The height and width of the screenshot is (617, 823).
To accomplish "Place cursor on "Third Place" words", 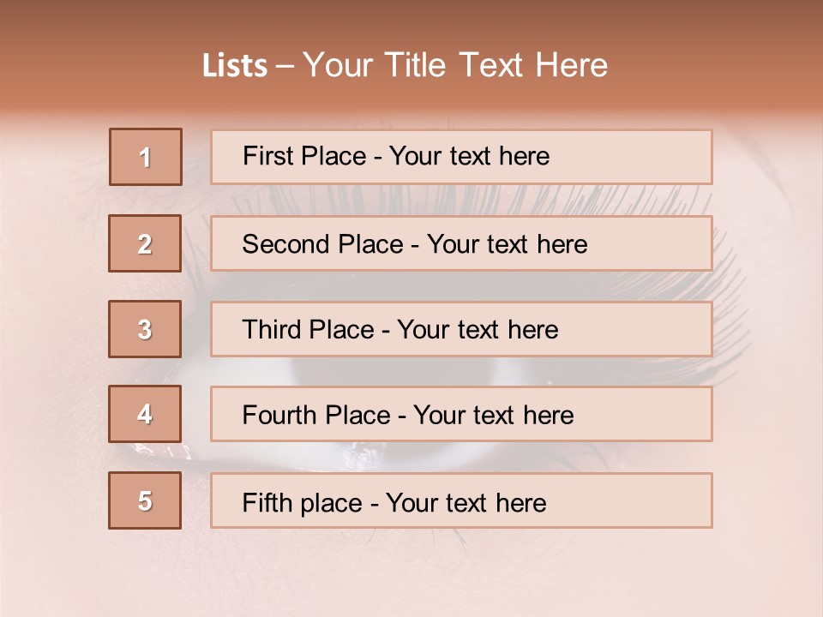I will tap(308, 330).
